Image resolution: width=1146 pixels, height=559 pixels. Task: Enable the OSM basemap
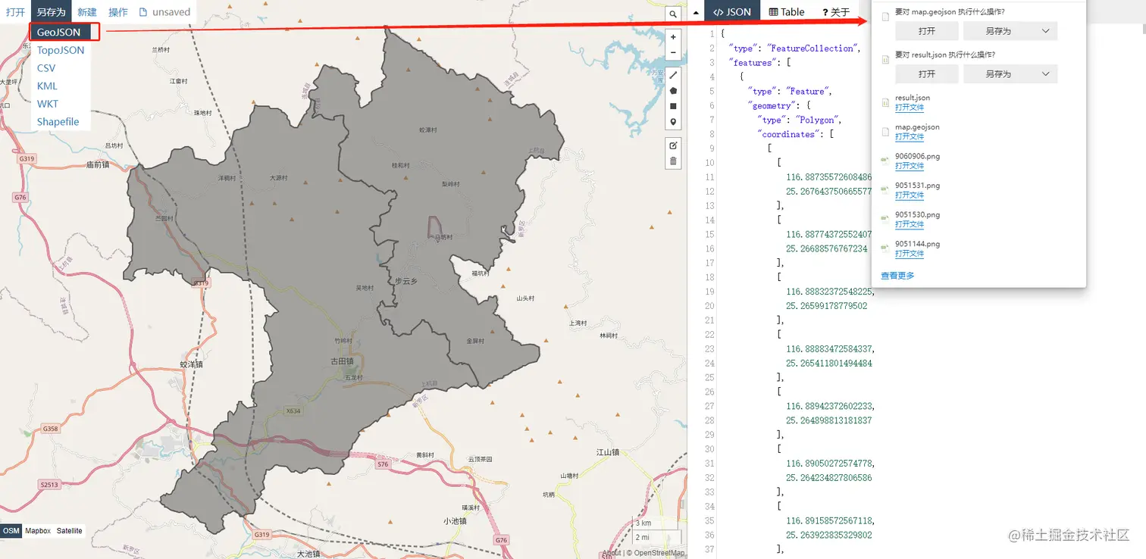pos(11,530)
